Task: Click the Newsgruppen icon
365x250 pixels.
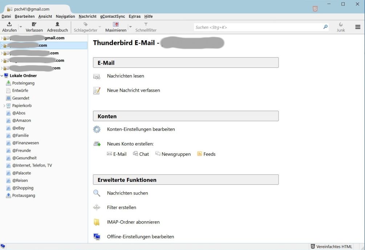Action: pos(158,154)
